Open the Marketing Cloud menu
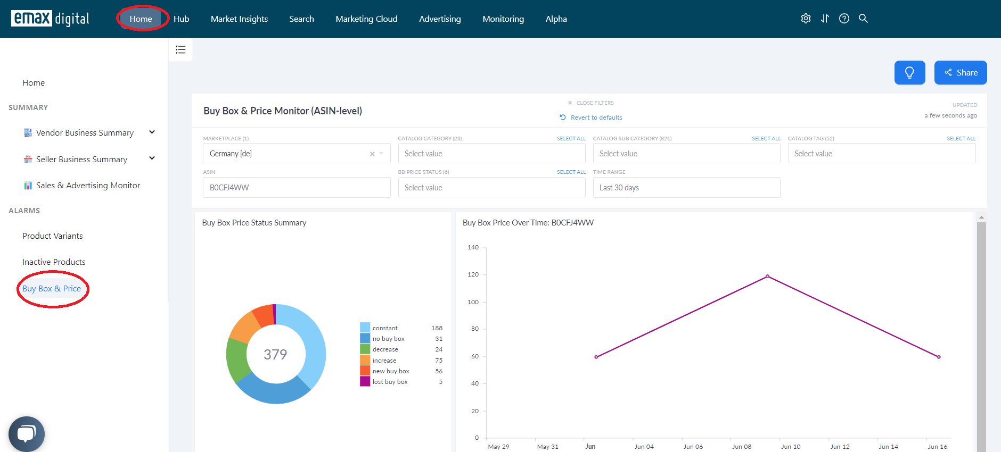This screenshot has width=1001, height=452. 366,19
